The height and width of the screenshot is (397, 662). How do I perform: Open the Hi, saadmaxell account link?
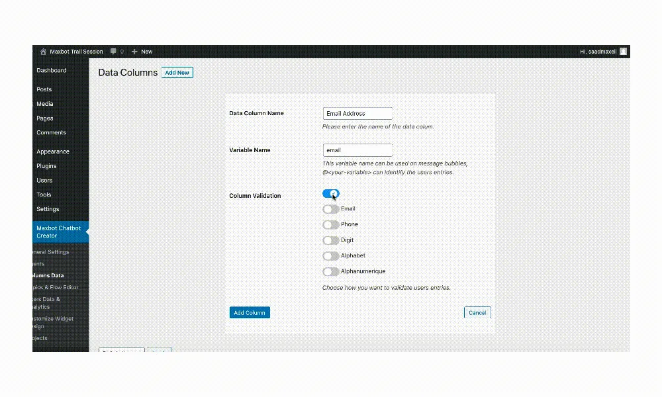click(598, 52)
